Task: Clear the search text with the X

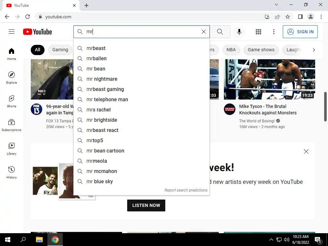Action: tap(203, 32)
